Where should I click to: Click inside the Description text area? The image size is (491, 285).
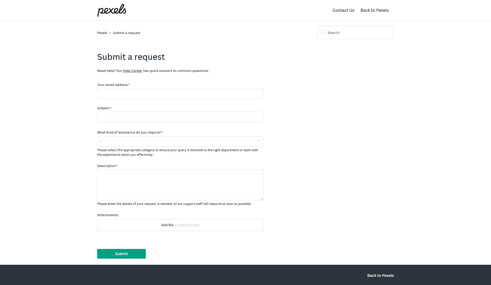180,185
